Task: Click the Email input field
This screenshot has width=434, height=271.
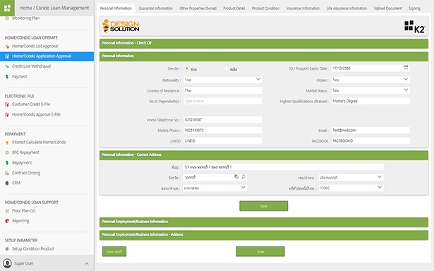Action: click(x=370, y=130)
